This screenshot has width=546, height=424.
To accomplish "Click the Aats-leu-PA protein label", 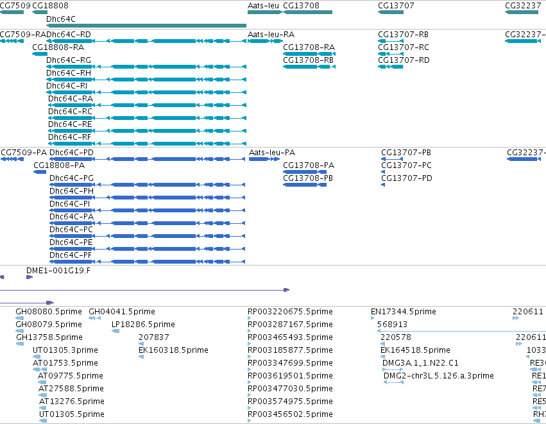I will (x=272, y=153).
